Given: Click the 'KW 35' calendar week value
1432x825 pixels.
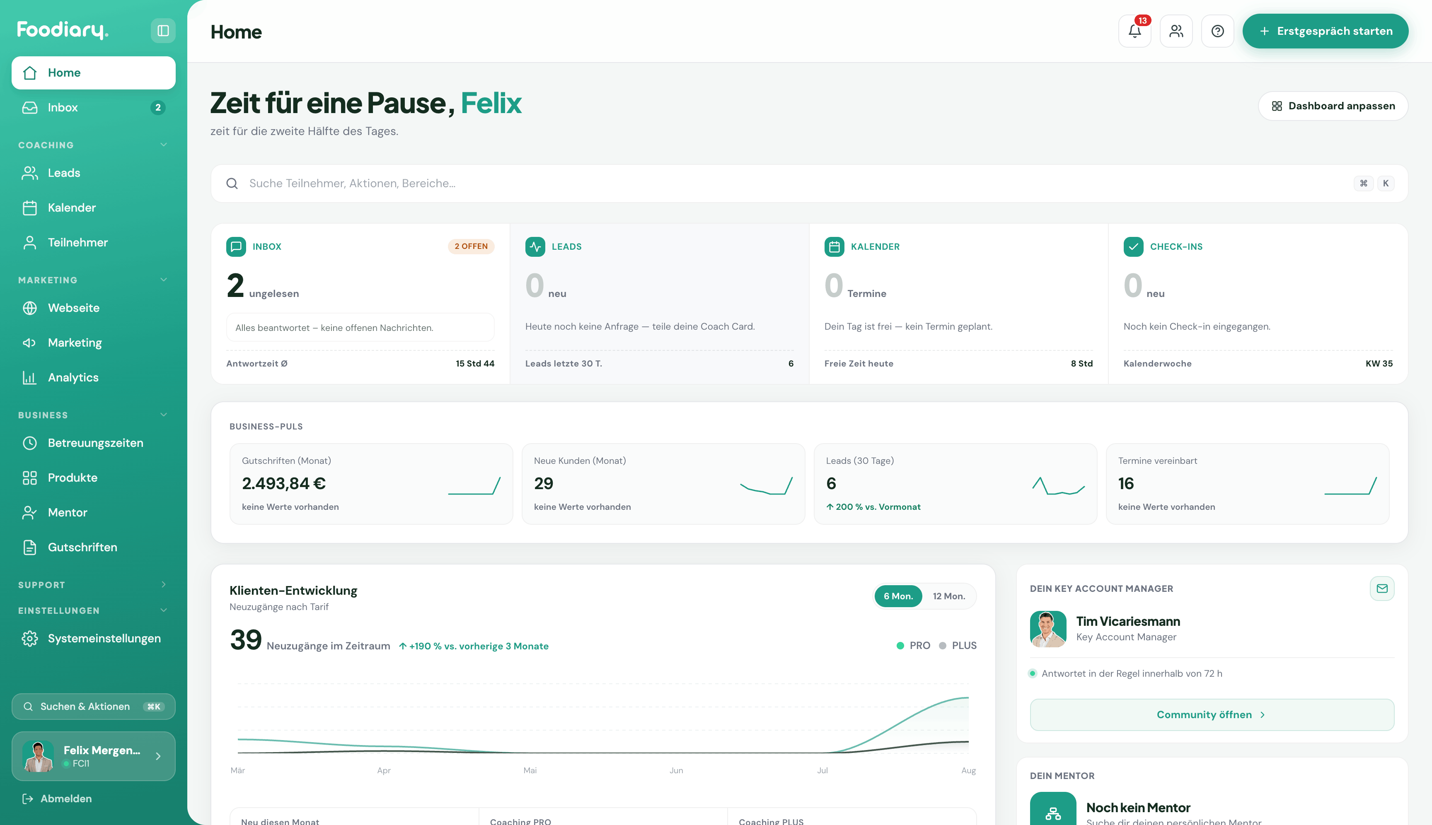Looking at the screenshot, I should (1379, 363).
